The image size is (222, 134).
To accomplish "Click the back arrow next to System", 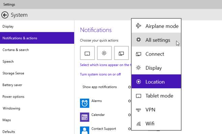I will [x=5, y=15].
